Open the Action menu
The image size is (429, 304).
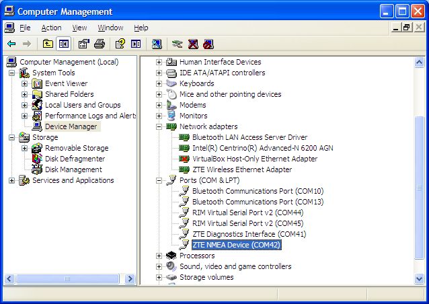point(51,28)
